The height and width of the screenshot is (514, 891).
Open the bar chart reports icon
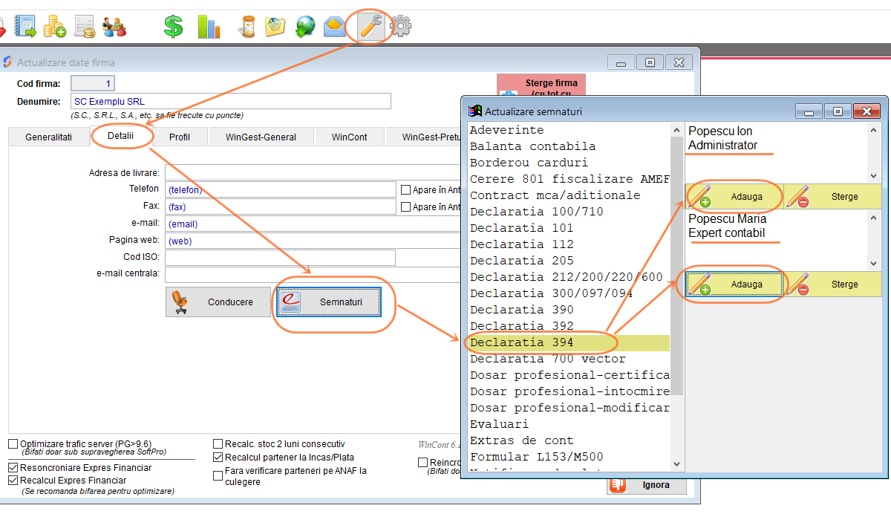pyautogui.click(x=208, y=27)
